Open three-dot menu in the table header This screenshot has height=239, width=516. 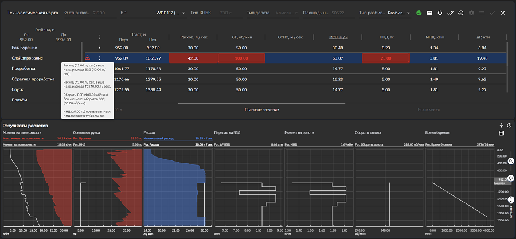point(99,37)
